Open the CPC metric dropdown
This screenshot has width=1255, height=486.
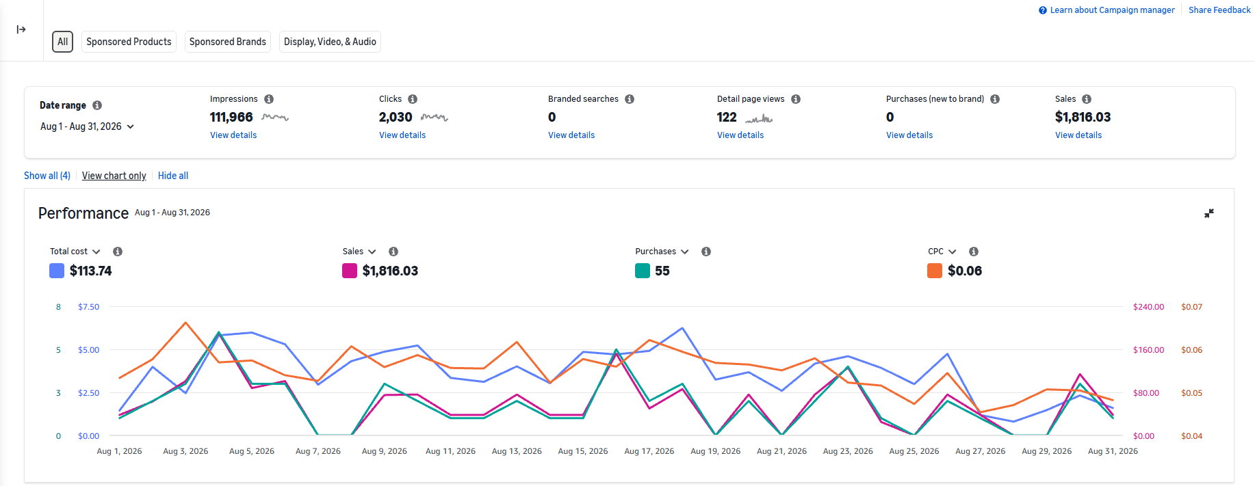942,252
